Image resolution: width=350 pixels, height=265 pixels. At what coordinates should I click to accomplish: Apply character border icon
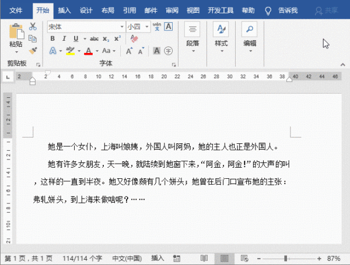pyautogui.click(x=169, y=27)
